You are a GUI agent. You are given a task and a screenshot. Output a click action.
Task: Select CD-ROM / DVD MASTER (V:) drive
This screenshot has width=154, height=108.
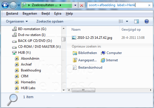tap(39, 47)
